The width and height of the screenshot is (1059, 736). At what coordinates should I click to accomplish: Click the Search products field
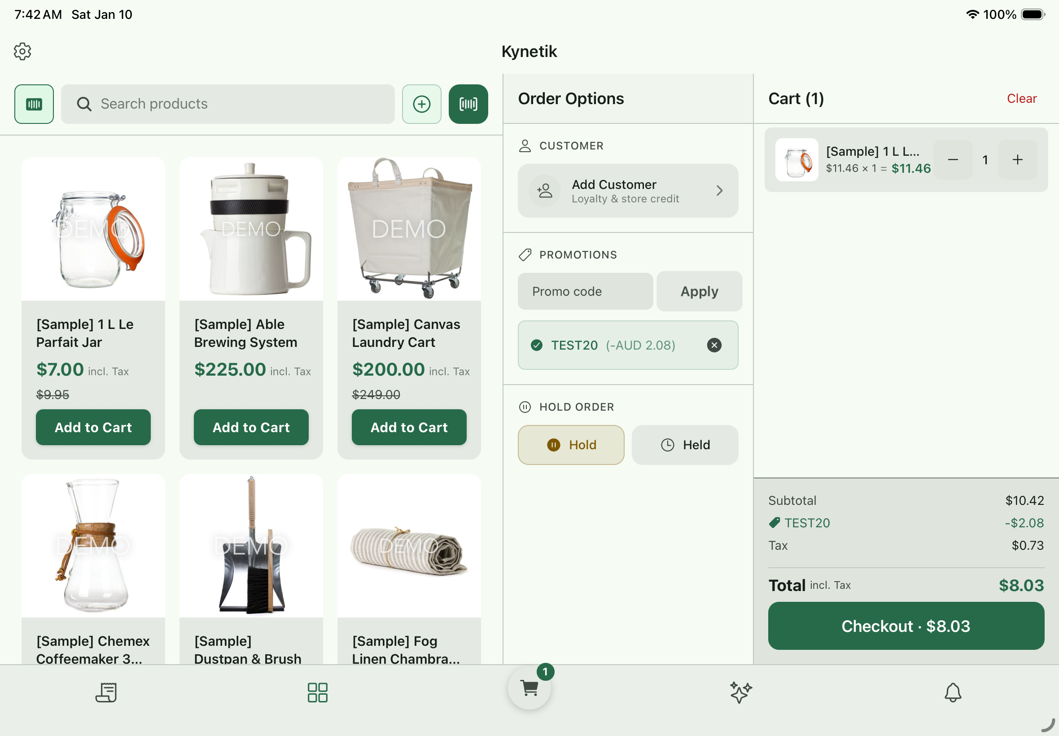[228, 104]
